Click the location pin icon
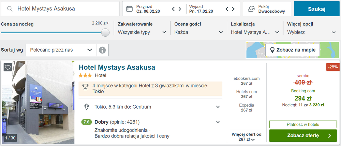The width and height of the screenshot is (341, 146). tap(87, 107)
